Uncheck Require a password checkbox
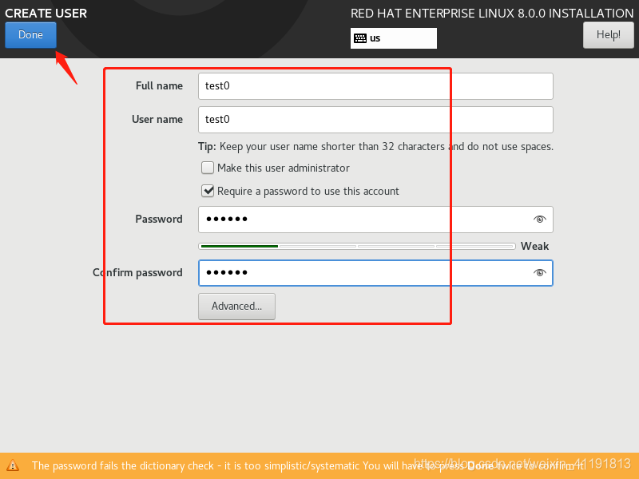The width and height of the screenshot is (639, 479). [208, 191]
